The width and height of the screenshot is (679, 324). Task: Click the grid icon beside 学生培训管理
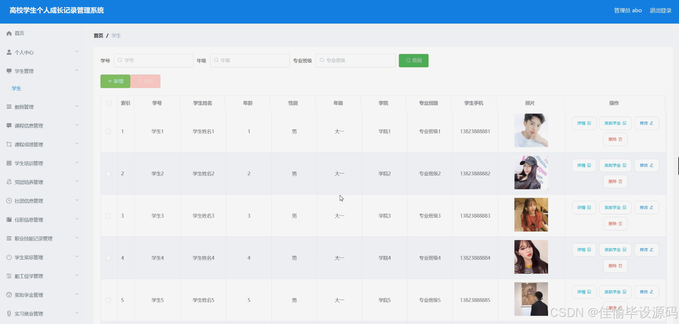point(9,163)
